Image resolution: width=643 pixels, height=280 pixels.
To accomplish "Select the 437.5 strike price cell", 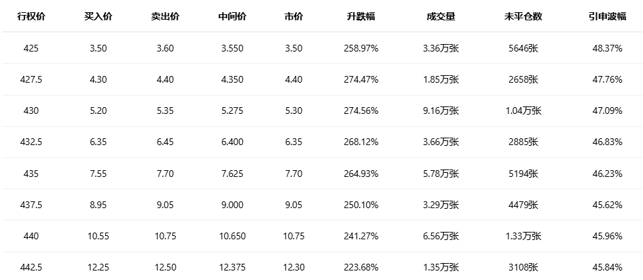I will (x=31, y=205).
